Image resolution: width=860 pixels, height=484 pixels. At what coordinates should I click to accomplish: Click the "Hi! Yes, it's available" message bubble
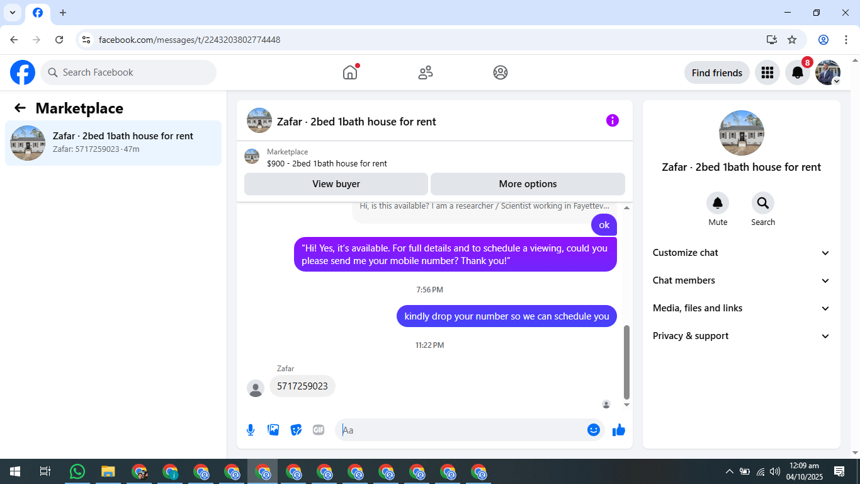[455, 255]
